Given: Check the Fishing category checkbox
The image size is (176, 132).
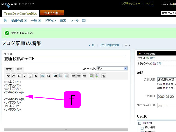Looking at the screenshot, I should [140, 123].
